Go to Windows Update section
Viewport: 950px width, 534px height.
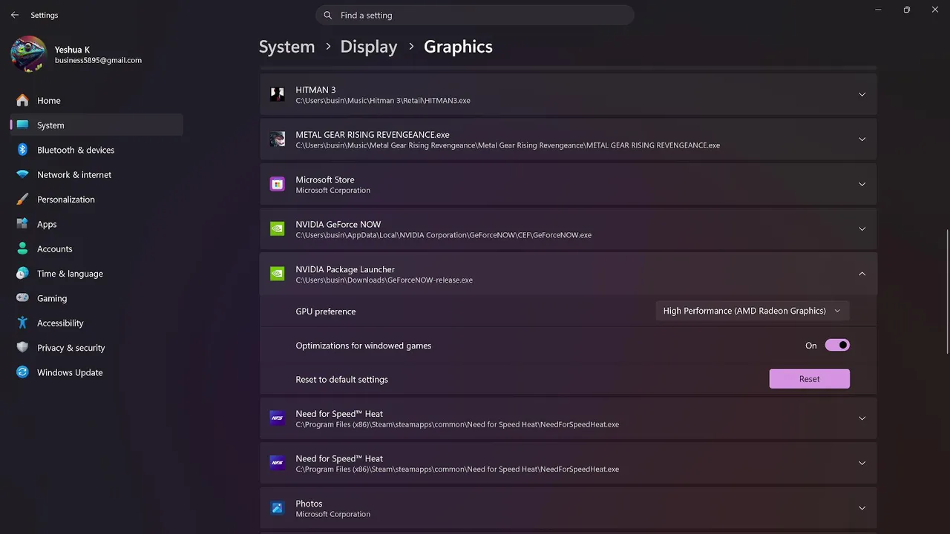pyautogui.click(x=96, y=372)
